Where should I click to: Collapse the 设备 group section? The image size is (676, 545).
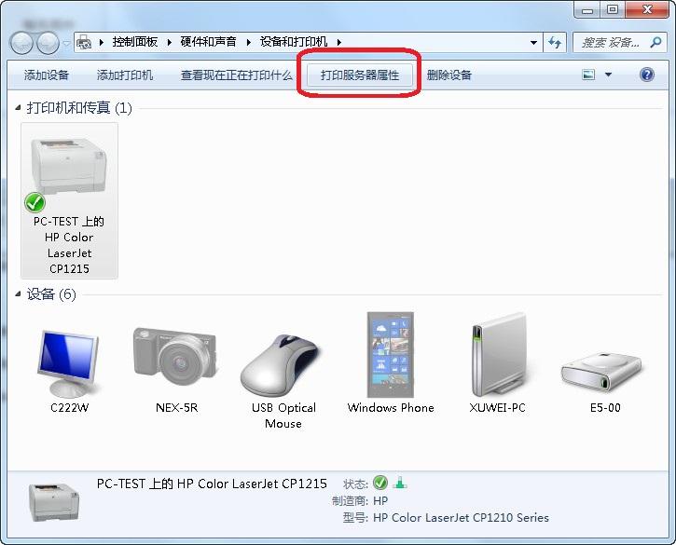point(19,295)
